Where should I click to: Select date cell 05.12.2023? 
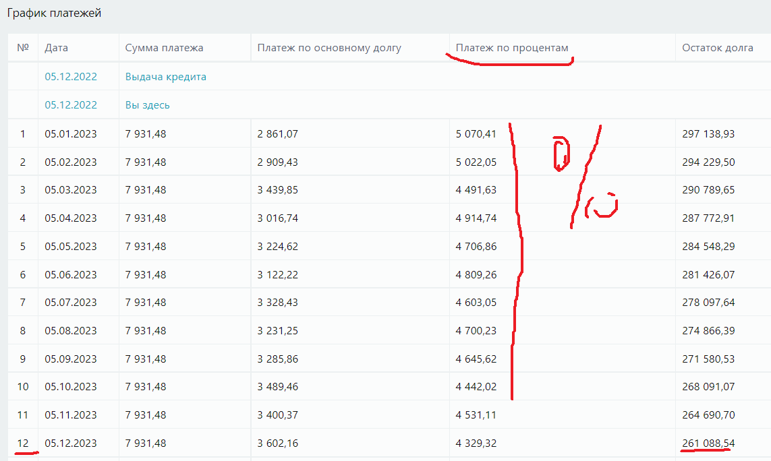pos(71,443)
